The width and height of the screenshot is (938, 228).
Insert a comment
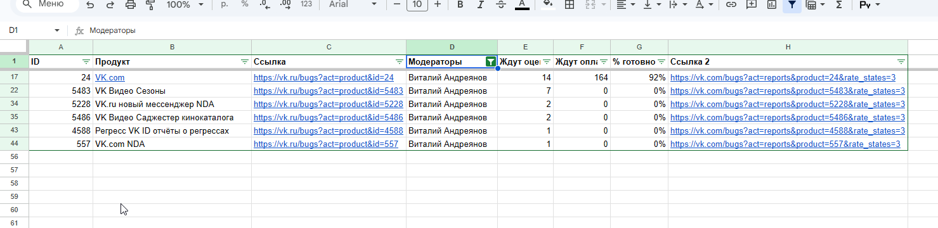(752, 4)
